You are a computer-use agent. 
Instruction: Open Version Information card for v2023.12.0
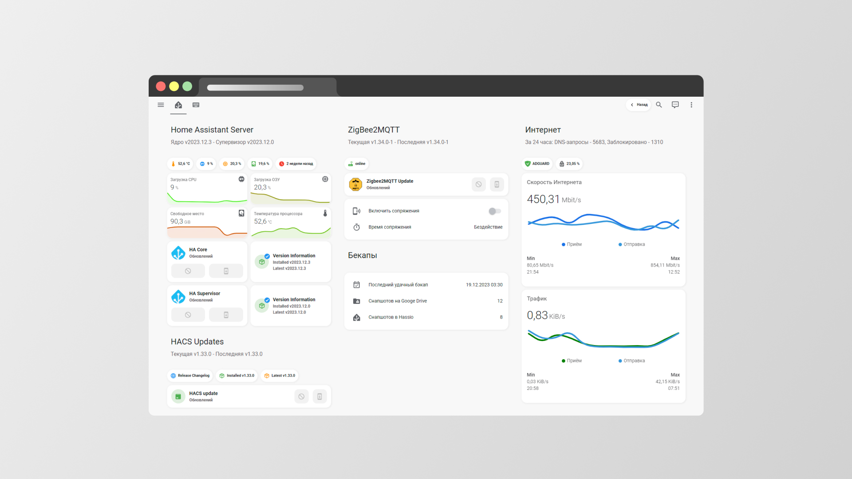[x=291, y=306]
